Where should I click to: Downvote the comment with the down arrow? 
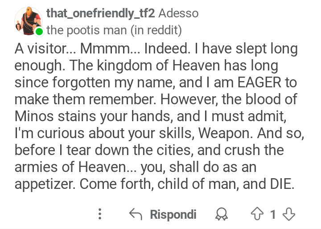(x=288, y=214)
